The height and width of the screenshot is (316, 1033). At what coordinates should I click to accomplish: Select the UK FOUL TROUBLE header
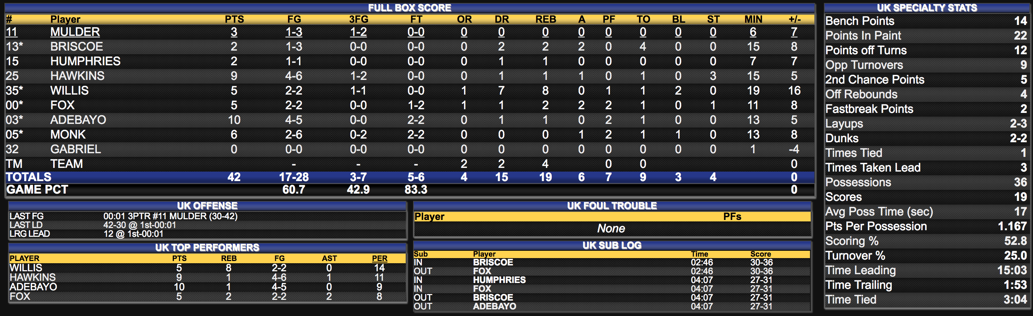(x=612, y=206)
